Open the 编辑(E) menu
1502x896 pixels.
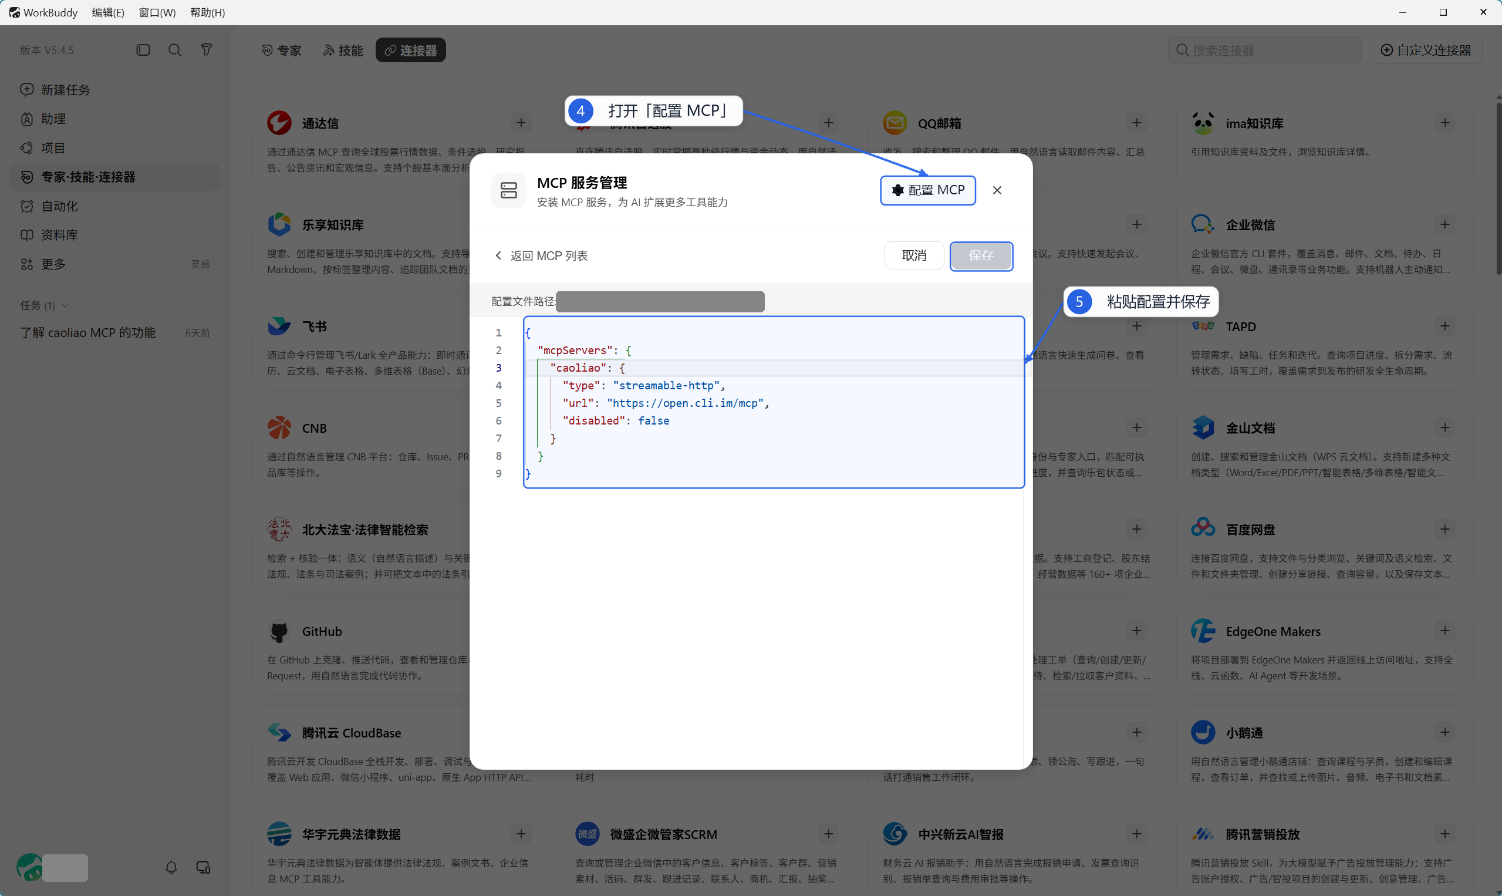[108, 13]
